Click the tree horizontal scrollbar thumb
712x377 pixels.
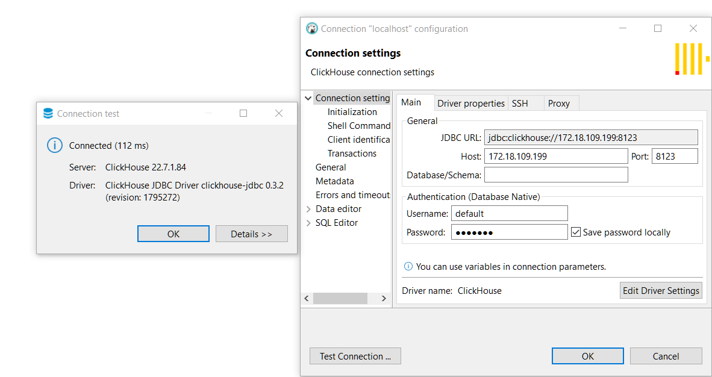tap(340, 299)
